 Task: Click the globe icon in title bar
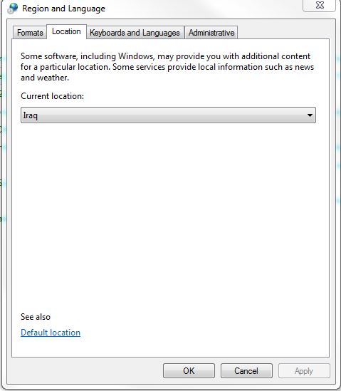(13, 9)
